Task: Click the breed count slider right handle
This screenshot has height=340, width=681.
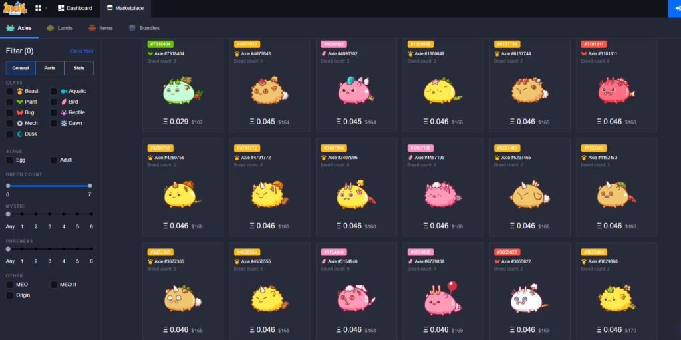Action: coord(90,186)
